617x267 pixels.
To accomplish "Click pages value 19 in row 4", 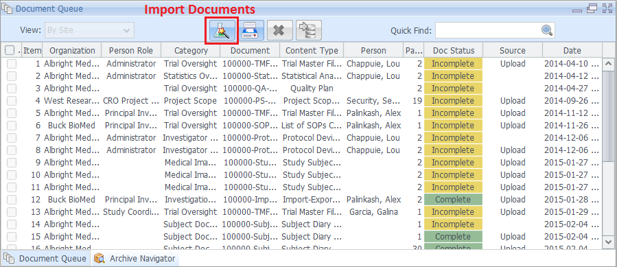I will pyautogui.click(x=417, y=100).
